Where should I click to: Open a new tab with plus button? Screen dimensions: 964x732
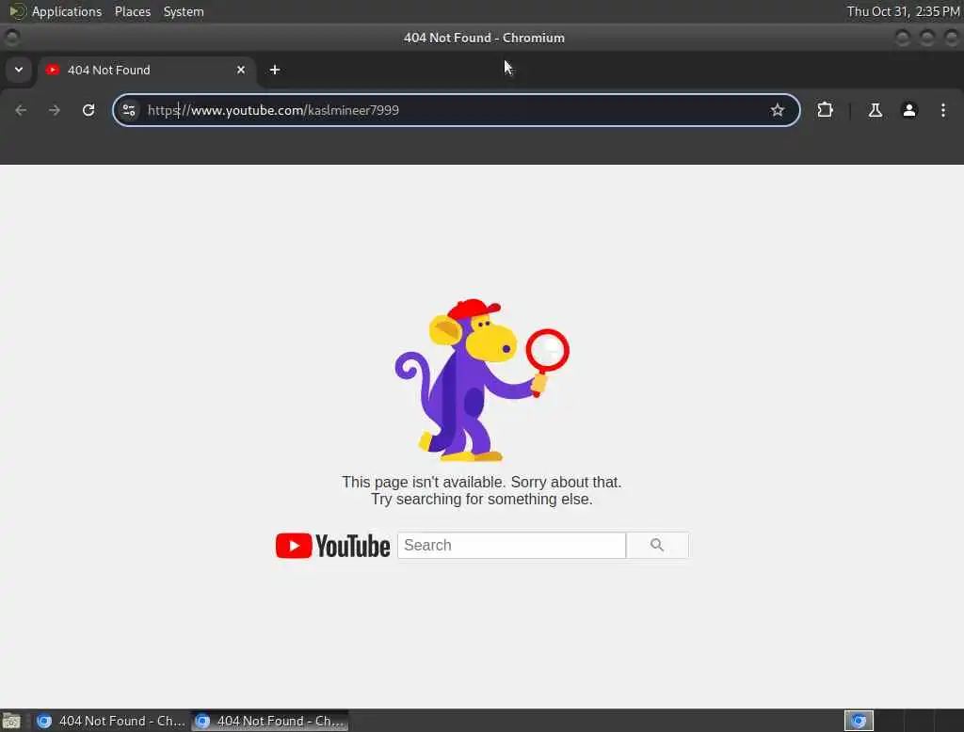click(275, 70)
